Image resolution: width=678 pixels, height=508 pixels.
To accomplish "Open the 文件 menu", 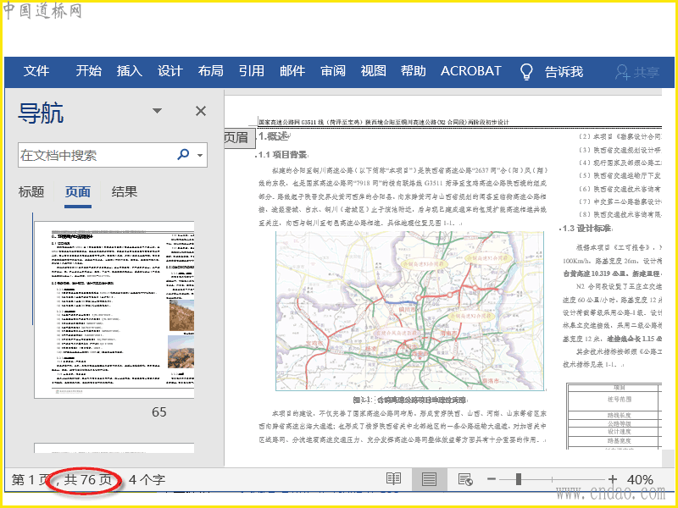I will [36, 71].
